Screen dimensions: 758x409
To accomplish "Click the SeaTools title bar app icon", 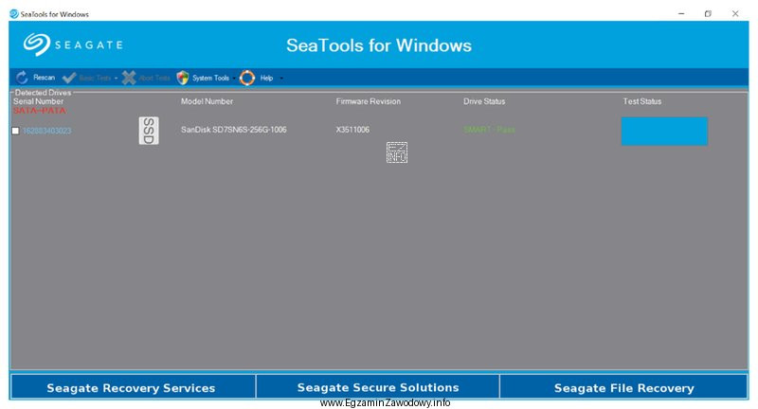I will pyautogui.click(x=14, y=14).
